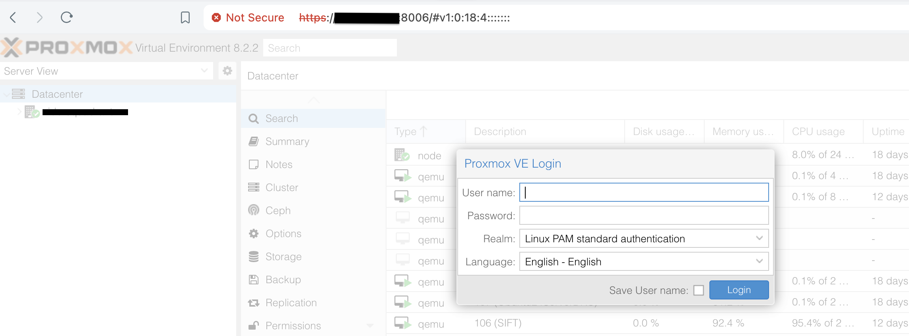Expand the Permissions submenu arrow

(x=370, y=326)
